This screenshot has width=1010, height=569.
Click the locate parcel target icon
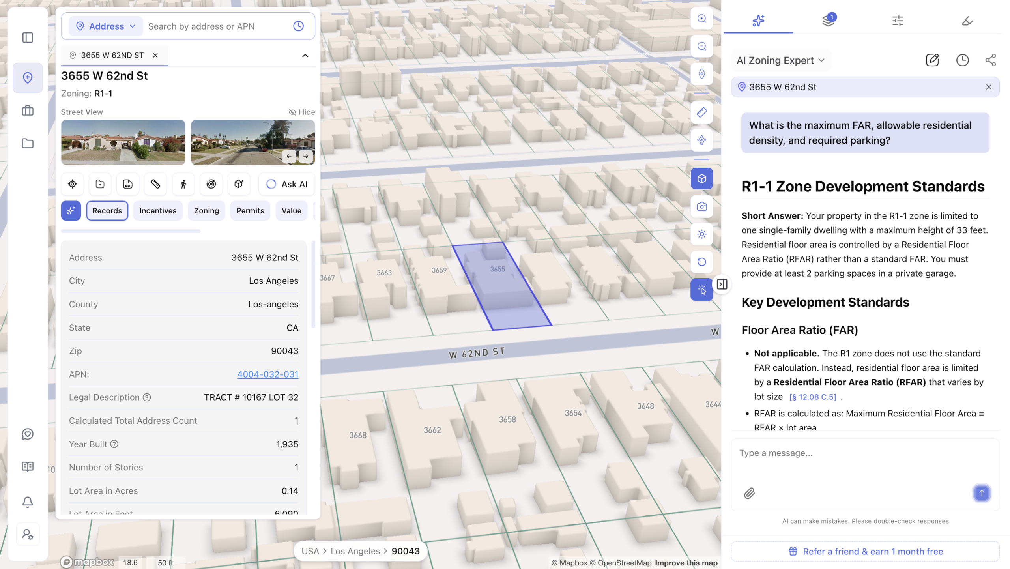pos(72,184)
